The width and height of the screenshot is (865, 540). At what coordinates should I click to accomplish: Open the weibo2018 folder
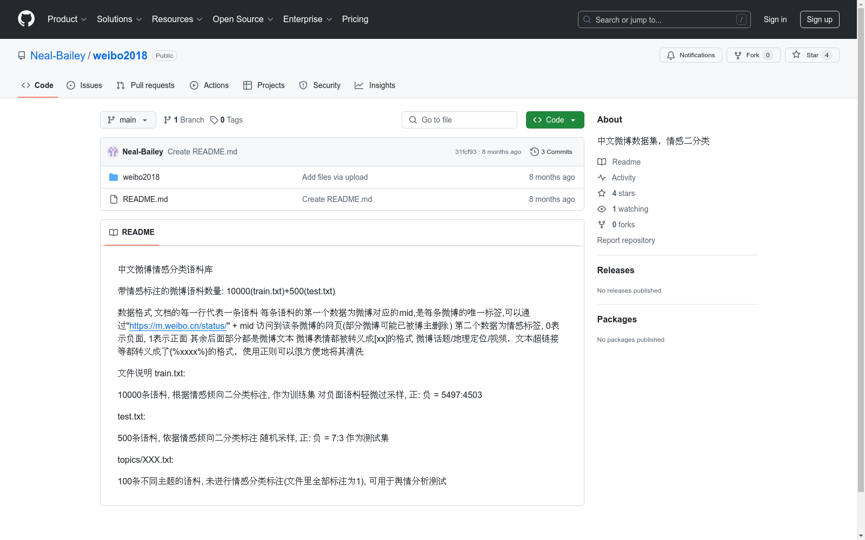[x=141, y=177]
